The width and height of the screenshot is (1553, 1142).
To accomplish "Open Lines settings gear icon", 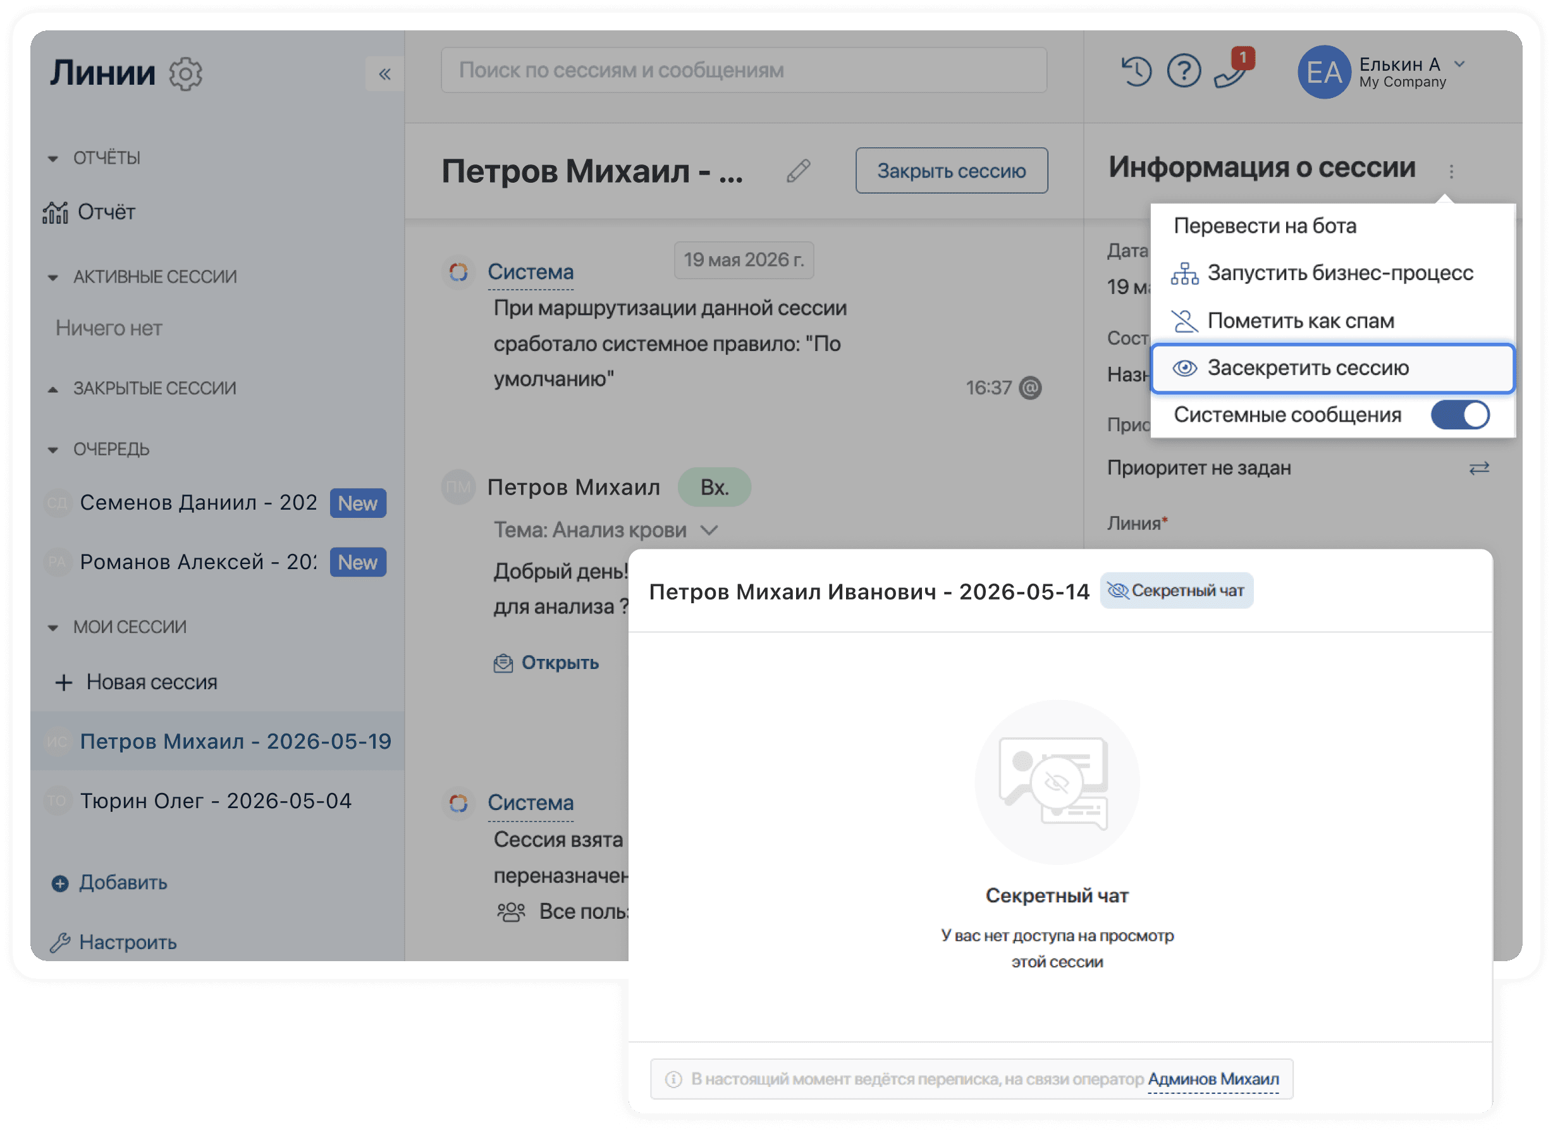I will [185, 73].
